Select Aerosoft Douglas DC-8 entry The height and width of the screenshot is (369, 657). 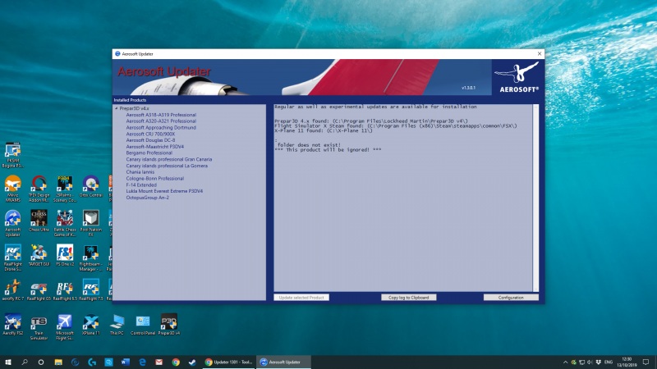tap(150, 140)
